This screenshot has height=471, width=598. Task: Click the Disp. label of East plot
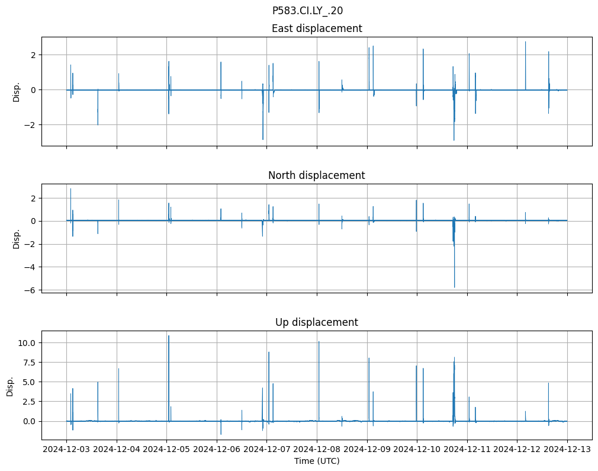coord(17,91)
